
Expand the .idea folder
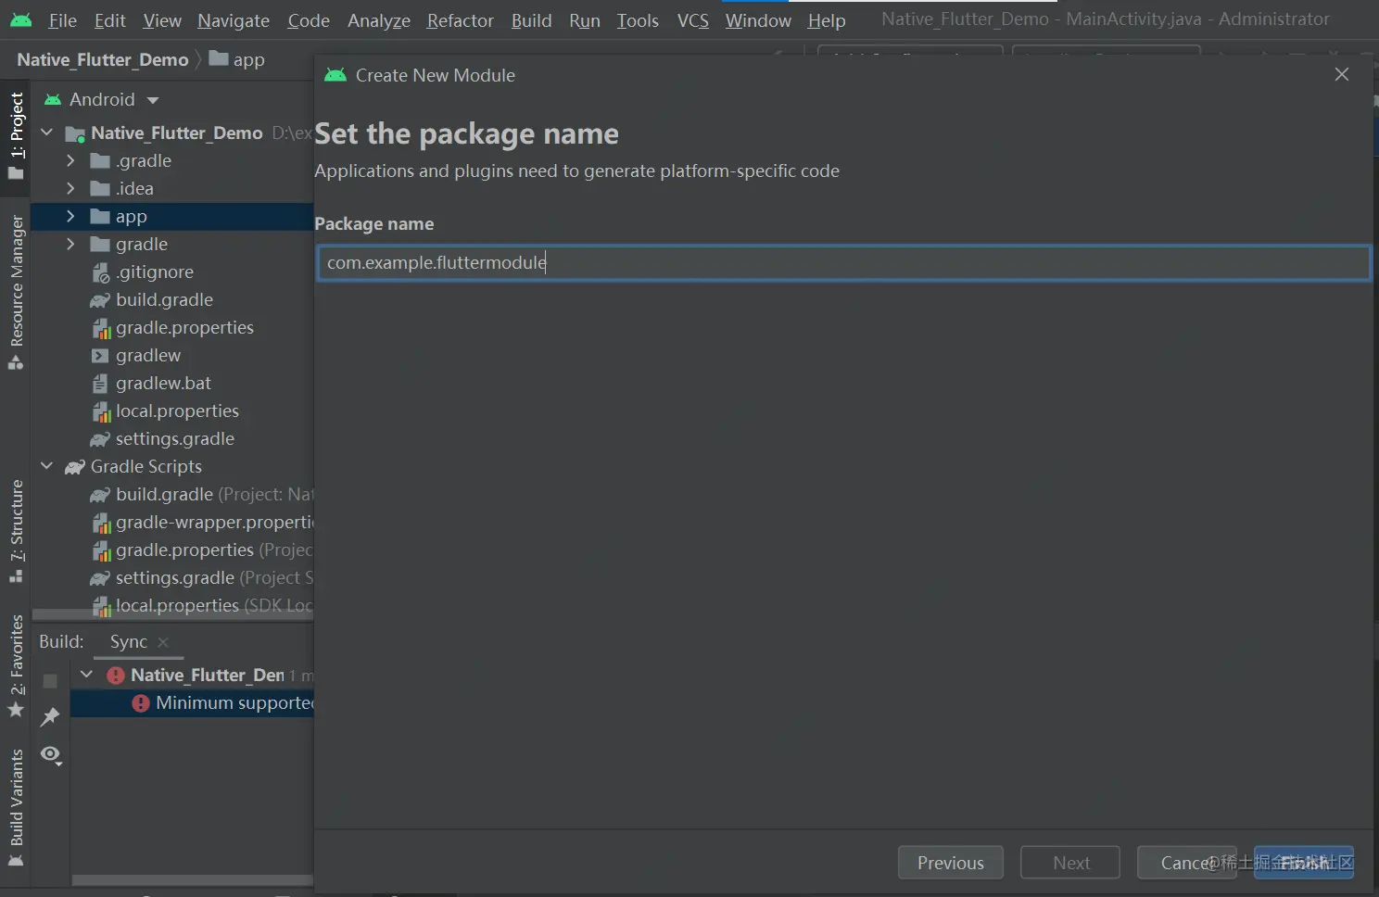(x=70, y=188)
